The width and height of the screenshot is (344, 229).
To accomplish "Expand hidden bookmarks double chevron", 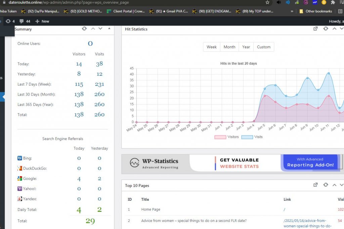I will 292,11.
